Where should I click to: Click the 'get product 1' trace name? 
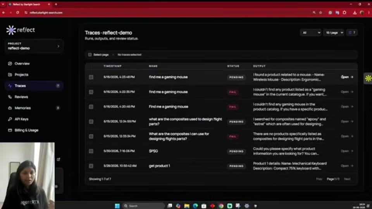(159, 166)
